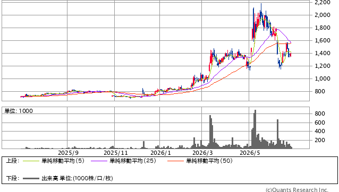Click the 1,000 price axis label
Image resolution: width=339 pixels, height=192 pixels.
(x=323, y=78)
